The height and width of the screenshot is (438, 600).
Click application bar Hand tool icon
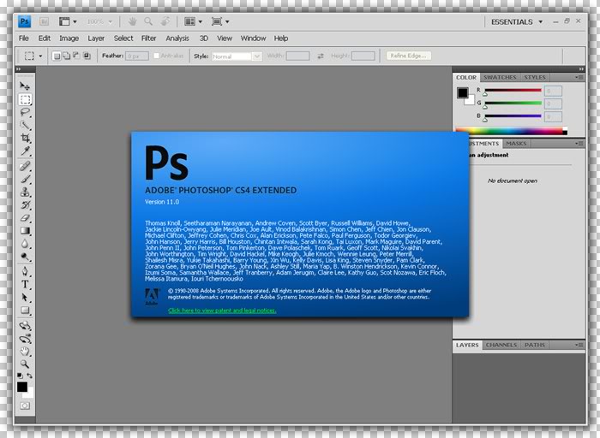coord(132,21)
